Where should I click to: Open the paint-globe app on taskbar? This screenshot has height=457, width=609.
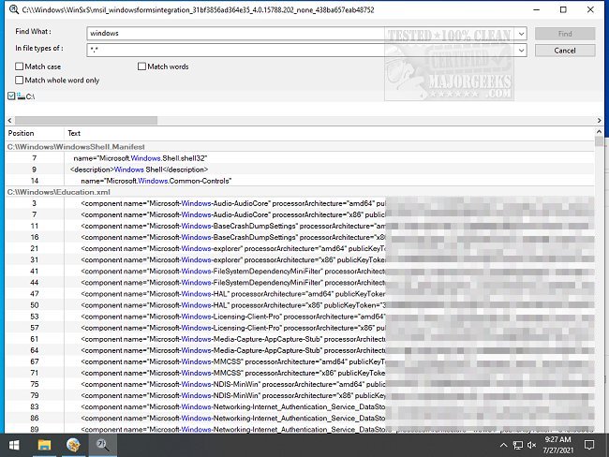click(x=73, y=445)
